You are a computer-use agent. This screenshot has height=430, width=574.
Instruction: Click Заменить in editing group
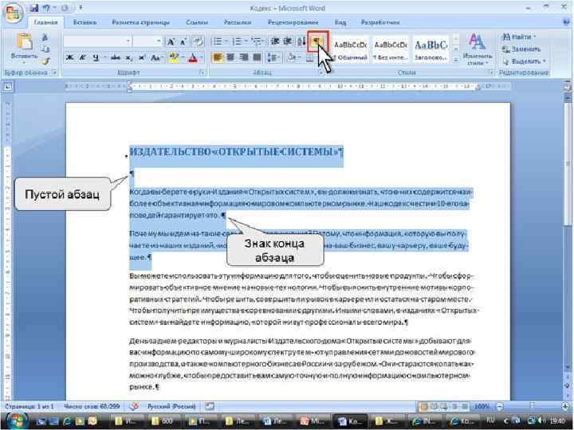[521, 49]
